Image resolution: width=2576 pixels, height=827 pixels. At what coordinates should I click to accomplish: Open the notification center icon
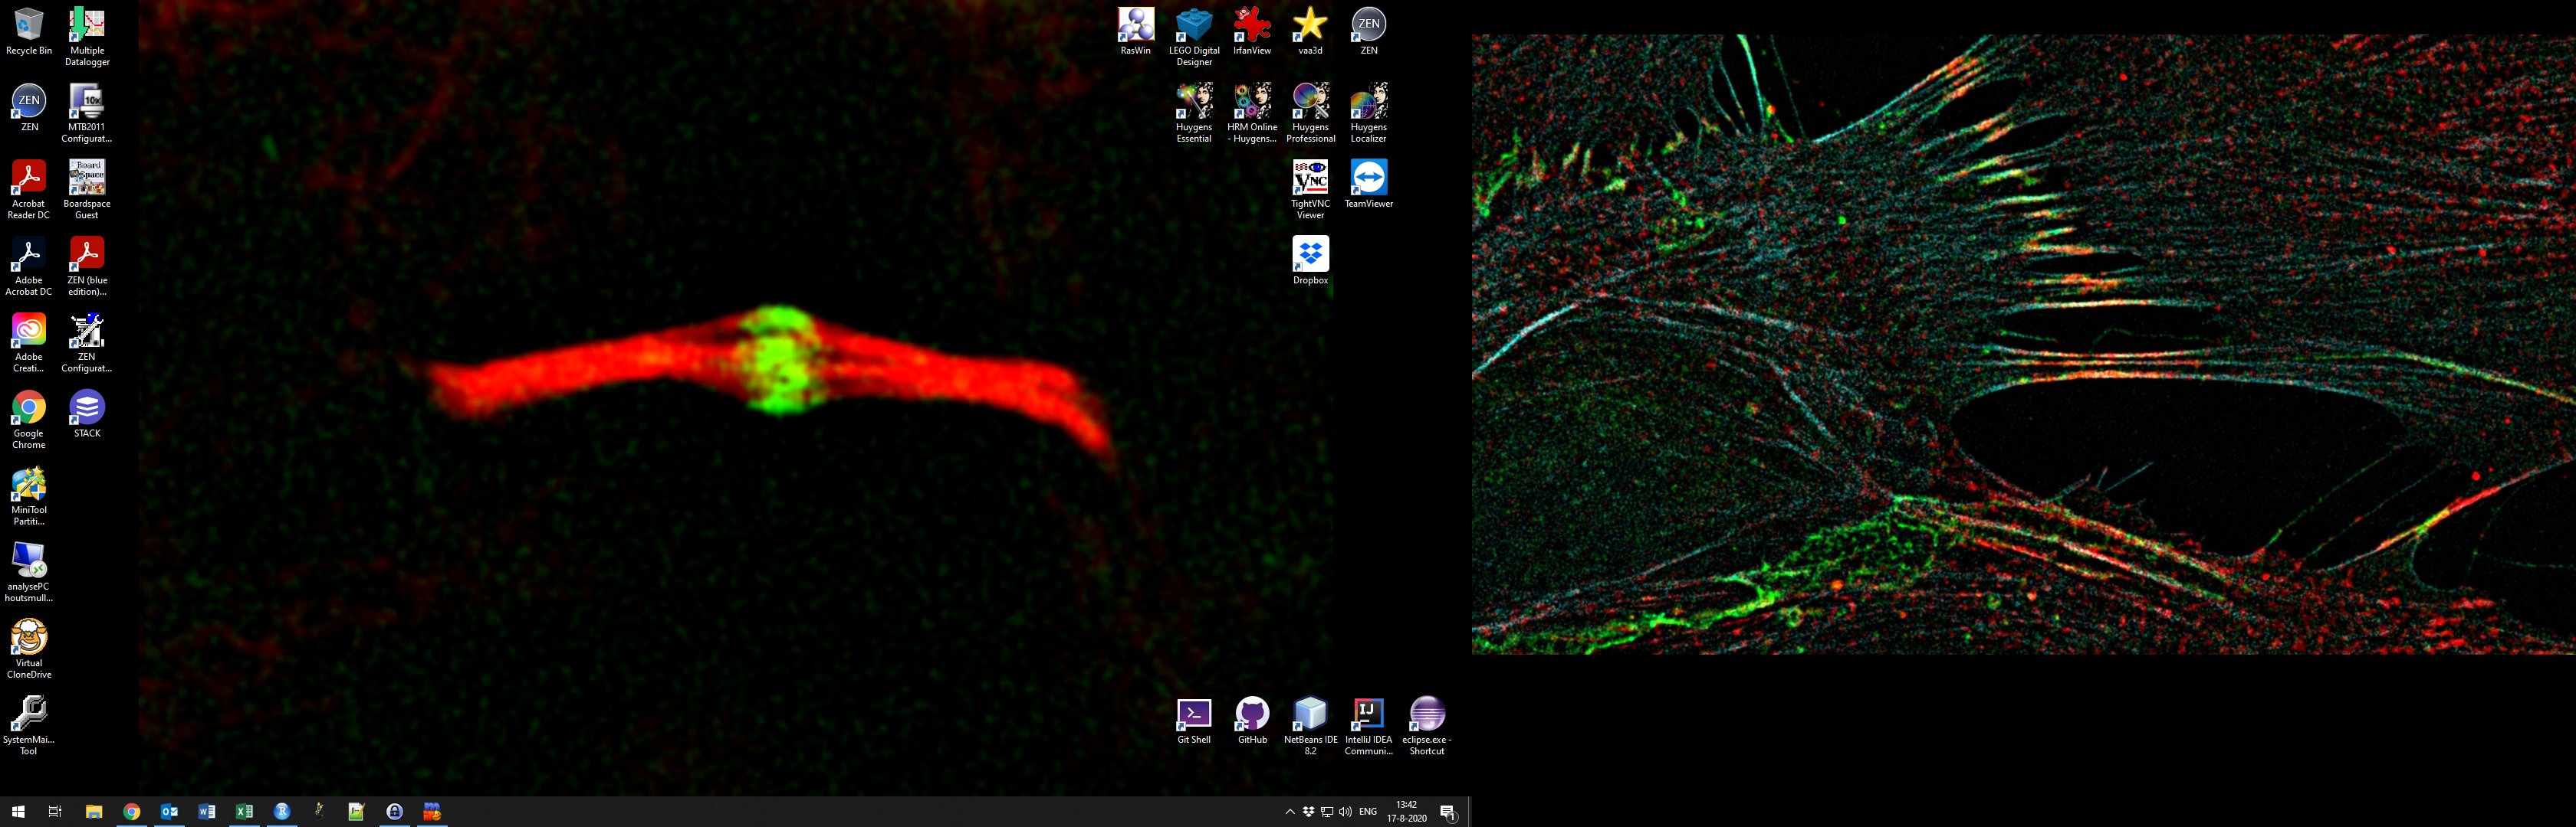point(1447,812)
